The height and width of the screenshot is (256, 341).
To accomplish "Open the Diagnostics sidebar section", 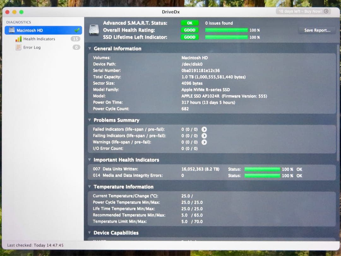I will pyautogui.click(x=18, y=22).
